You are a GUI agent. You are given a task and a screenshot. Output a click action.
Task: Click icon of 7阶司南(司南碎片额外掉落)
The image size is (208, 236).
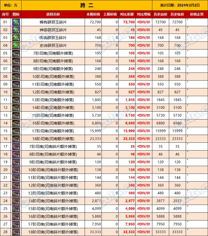coord(16,147)
